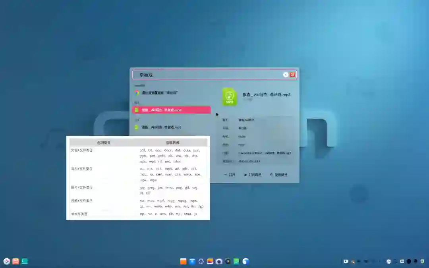
Task: Click the table row listing zip, rar extensions
Action: (x=138, y=214)
